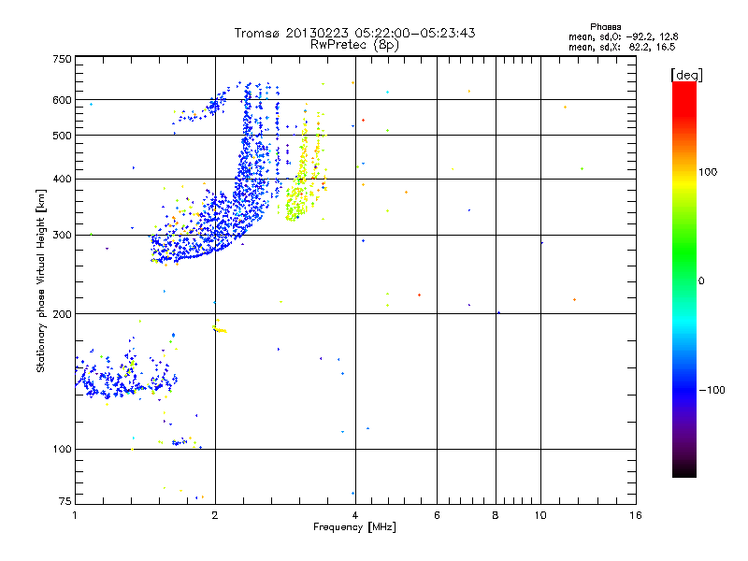Click the blue colorbar band at -100
The width and height of the screenshot is (748, 561).
[x=684, y=390]
